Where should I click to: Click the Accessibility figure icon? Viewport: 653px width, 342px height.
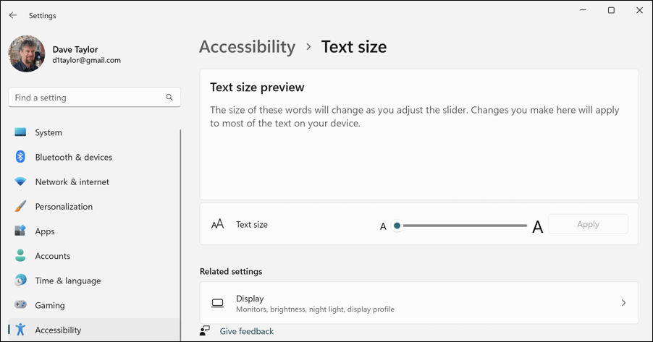coord(20,330)
